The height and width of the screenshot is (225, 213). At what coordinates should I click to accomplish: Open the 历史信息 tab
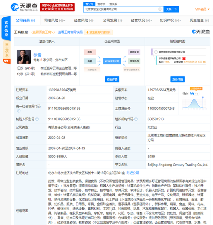point(199,21)
